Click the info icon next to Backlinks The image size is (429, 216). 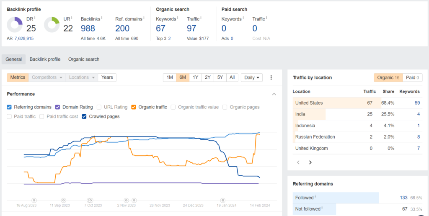(x=102, y=18)
